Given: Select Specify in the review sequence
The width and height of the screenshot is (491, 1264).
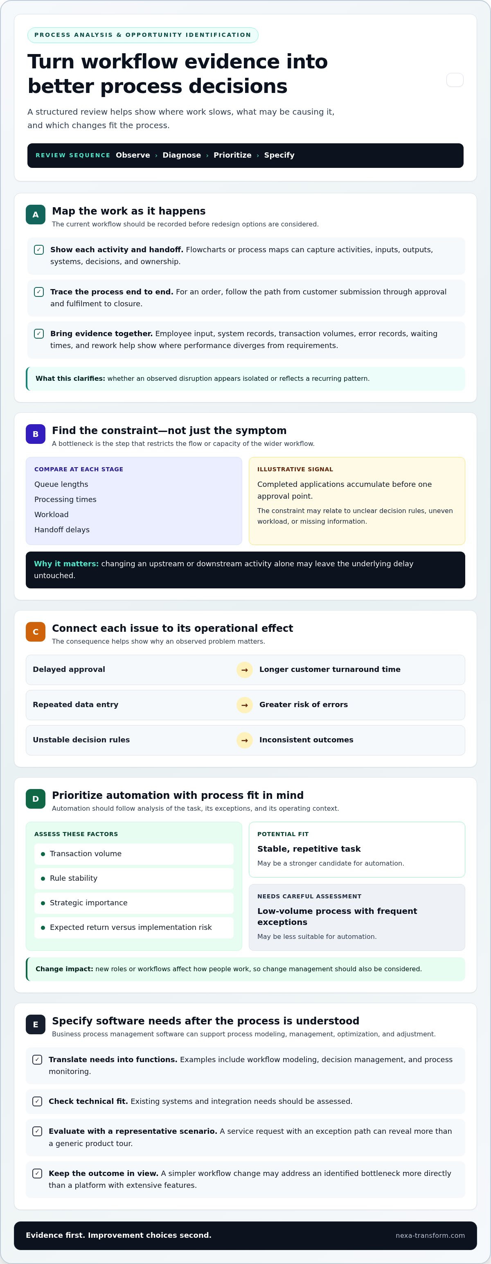Looking at the screenshot, I should pos(279,155).
